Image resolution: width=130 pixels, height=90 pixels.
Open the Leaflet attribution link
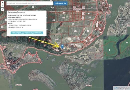(x=116, y=88)
